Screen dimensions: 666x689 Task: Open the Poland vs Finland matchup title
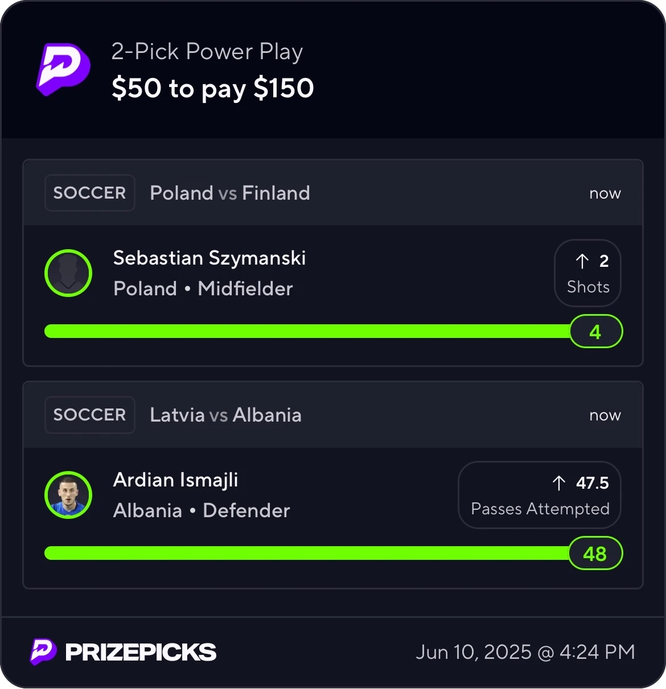(x=230, y=193)
